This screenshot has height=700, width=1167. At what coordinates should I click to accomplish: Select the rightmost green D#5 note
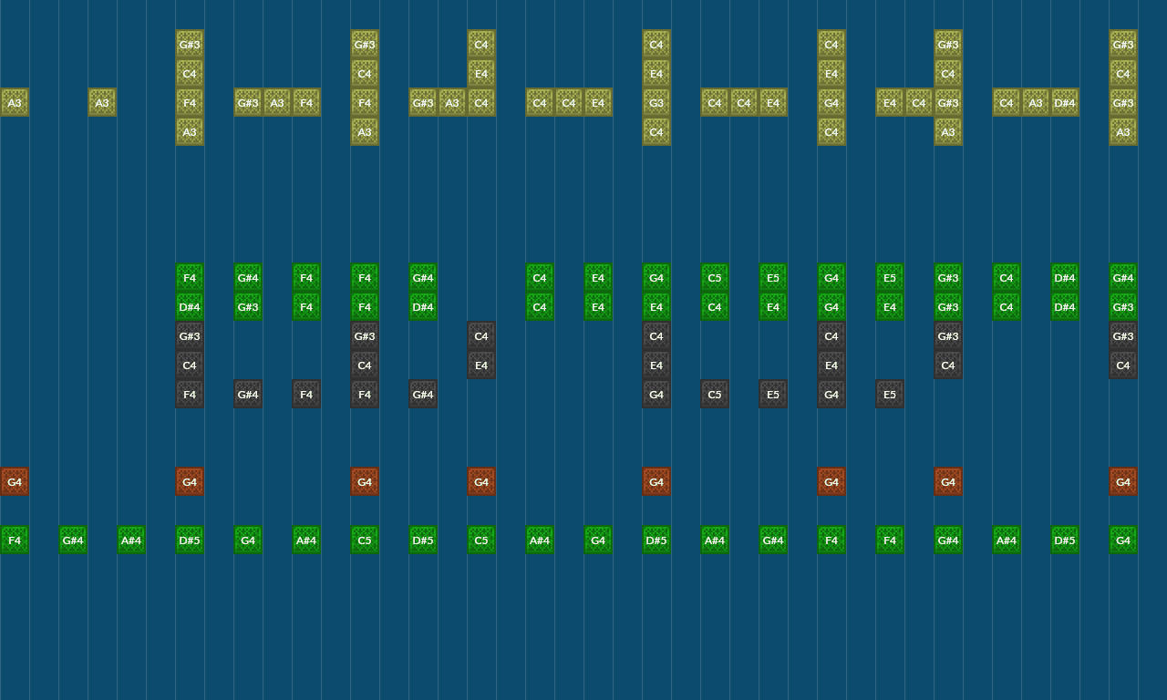coord(1065,540)
